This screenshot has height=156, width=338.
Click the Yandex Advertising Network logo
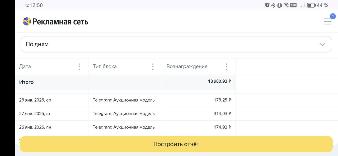(27, 21)
